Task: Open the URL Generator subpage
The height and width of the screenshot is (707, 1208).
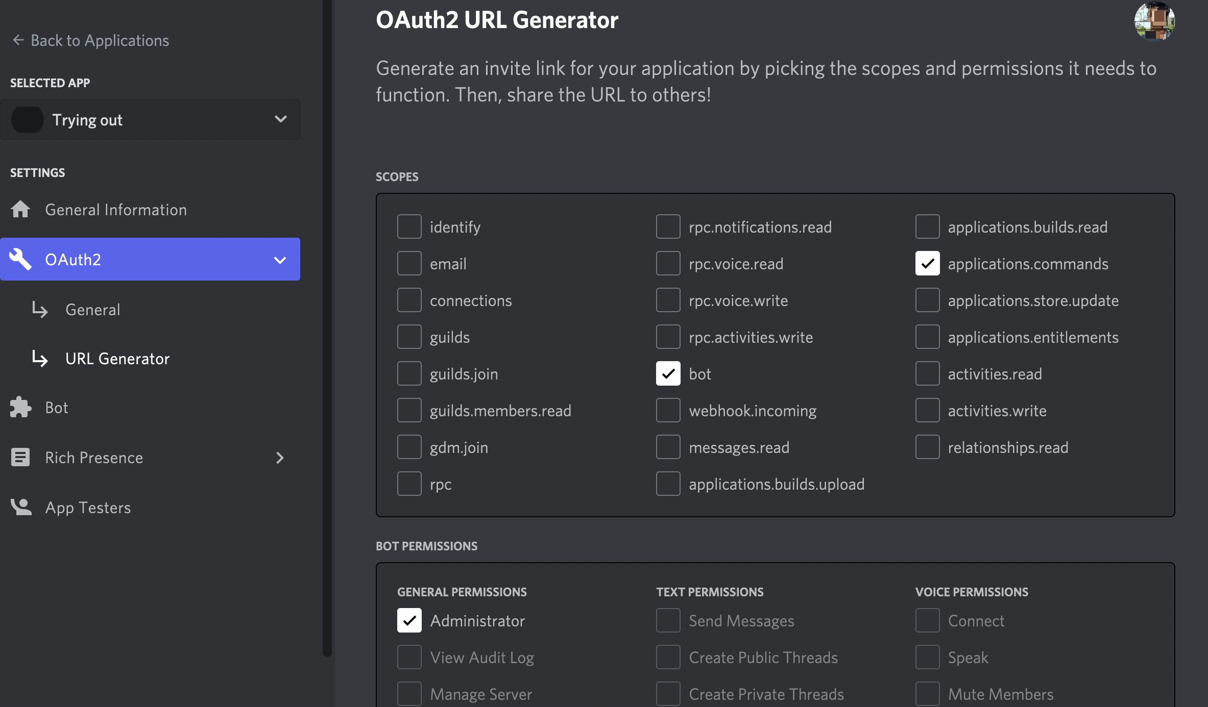Action: [x=117, y=358]
